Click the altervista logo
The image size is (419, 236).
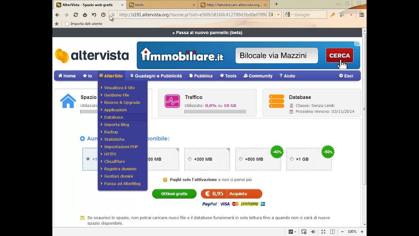[x=92, y=56]
